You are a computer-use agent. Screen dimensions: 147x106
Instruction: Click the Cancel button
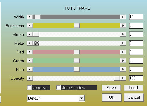pyautogui.click(x=134, y=97)
